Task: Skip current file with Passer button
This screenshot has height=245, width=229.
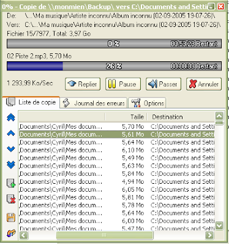Action: [163, 84]
